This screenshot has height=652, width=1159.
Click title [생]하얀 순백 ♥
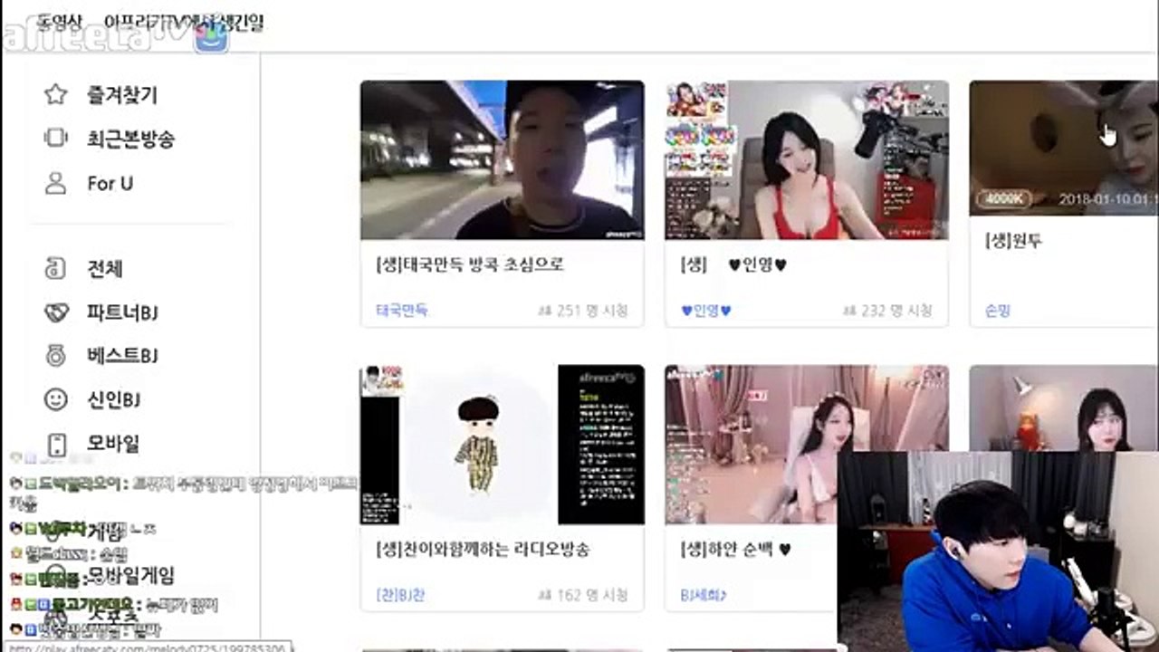735,549
